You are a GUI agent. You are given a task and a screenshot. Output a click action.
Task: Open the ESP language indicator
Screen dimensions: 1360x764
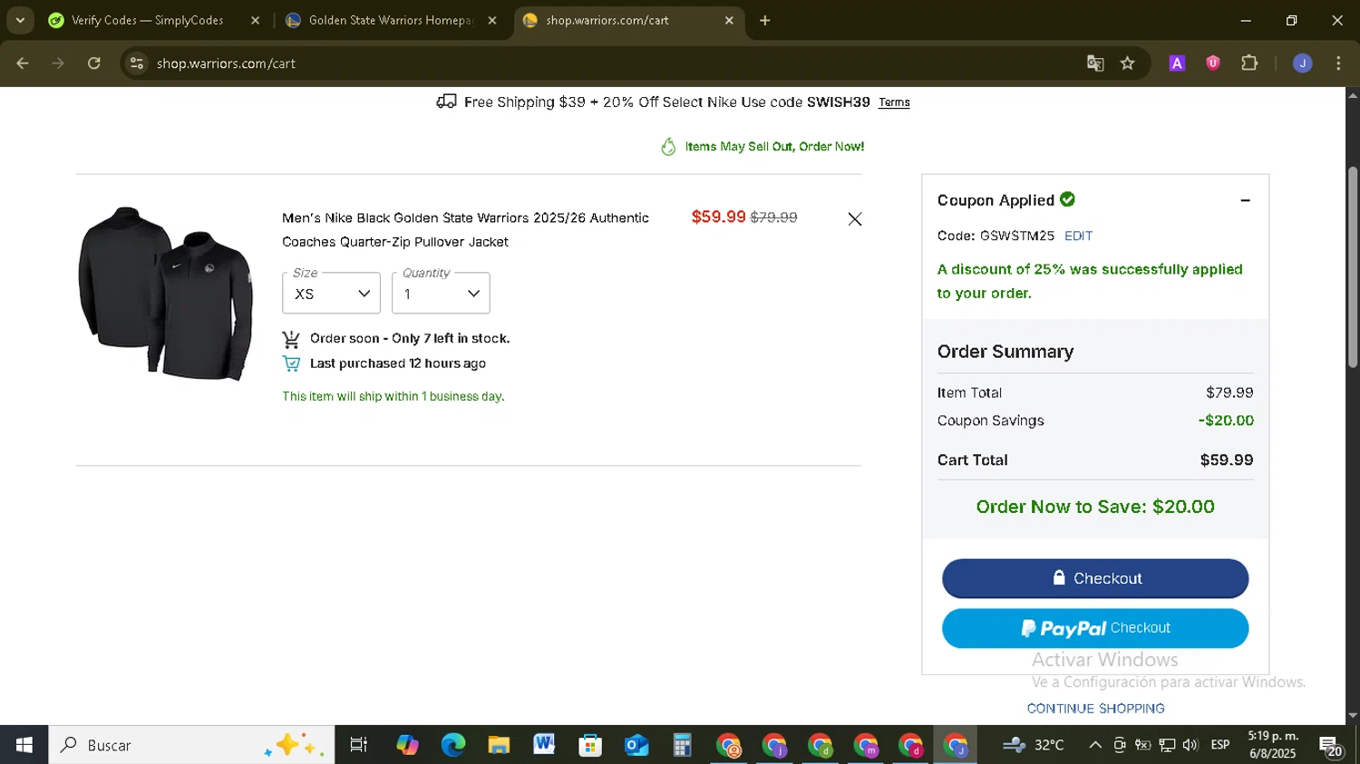point(1220,745)
